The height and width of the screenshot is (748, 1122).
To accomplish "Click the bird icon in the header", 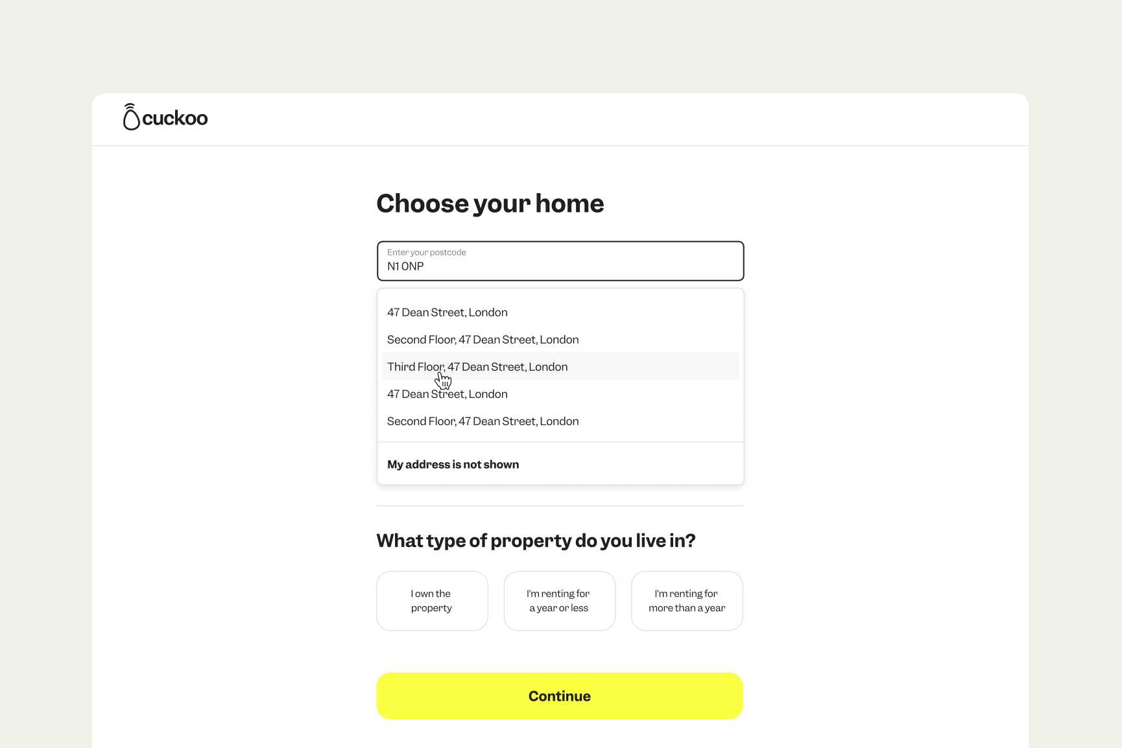I will pyautogui.click(x=132, y=117).
